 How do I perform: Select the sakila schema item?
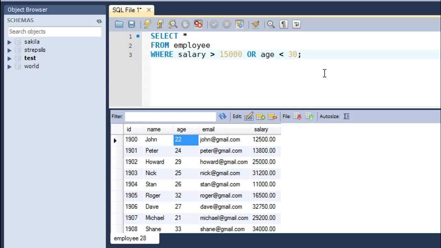point(32,42)
